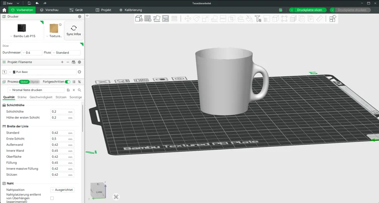The image size is (379, 203).
Task: Click the Links face of view cube
Action: point(99,192)
